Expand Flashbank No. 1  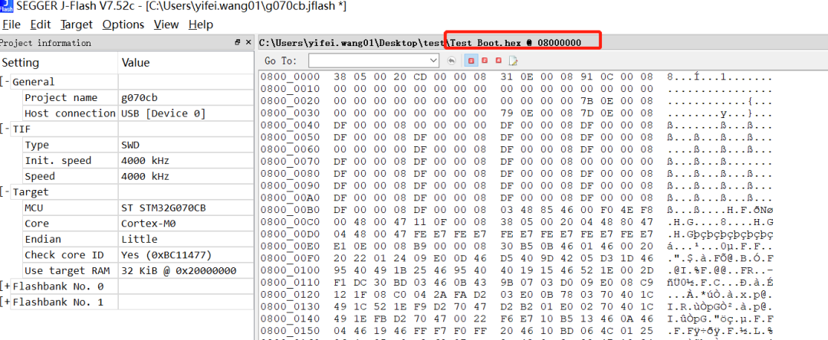(x=5, y=302)
